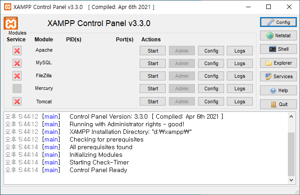Open the Apache Logs menu

point(240,51)
